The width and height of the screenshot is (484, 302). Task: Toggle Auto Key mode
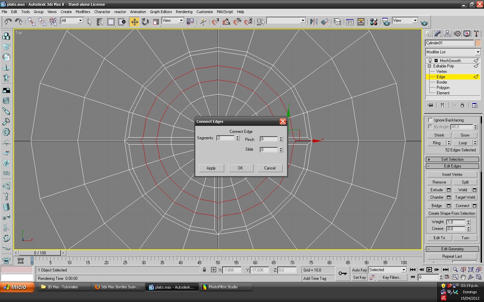[359, 270]
